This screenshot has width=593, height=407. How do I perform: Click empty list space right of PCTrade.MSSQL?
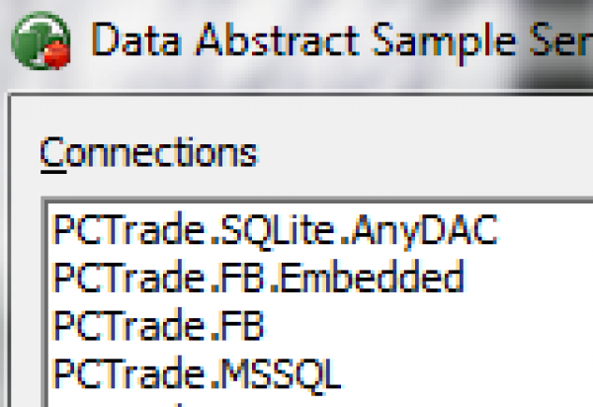click(465, 373)
